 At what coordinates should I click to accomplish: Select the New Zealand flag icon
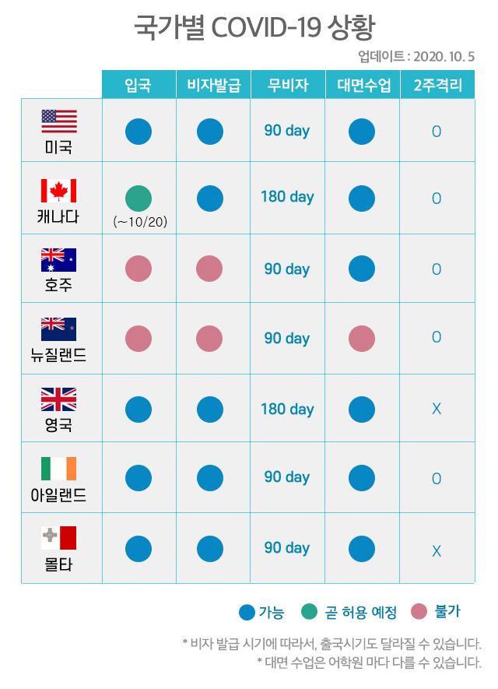[59, 329]
